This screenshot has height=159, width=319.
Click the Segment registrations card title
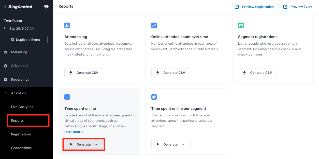(x=258, y=37)
